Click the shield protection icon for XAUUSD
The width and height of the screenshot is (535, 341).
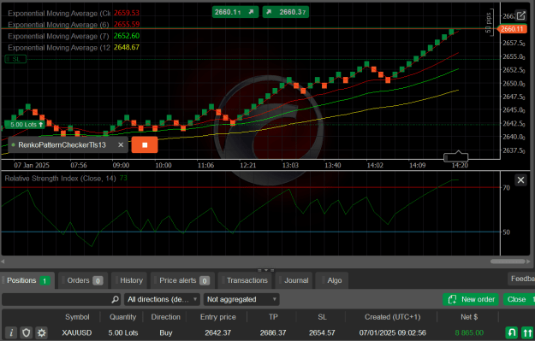pos(27,332)
